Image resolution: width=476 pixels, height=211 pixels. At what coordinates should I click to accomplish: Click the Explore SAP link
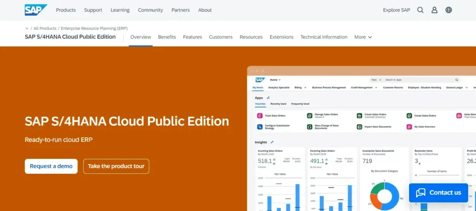(397, 10)
